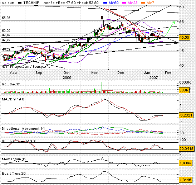Viewport: 196px width, 185px height.
Task: Click the 'Jan' month label
Action: (147, 73)
